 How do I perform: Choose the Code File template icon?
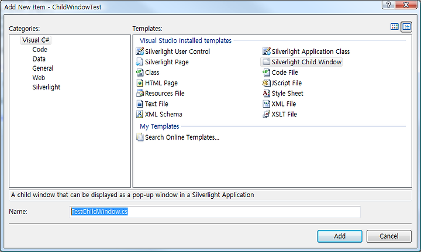coord(267,73)
